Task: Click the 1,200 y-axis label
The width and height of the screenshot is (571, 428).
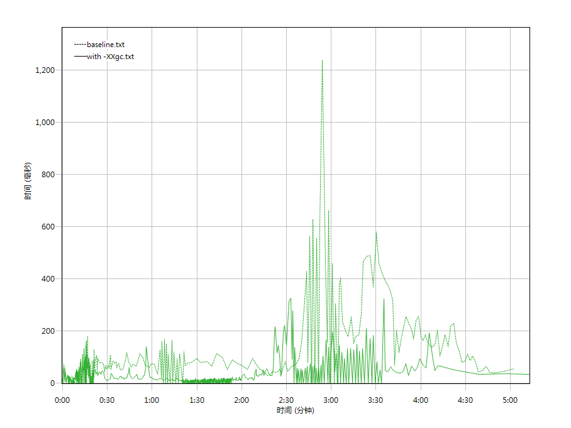Action: pos(45,70)
